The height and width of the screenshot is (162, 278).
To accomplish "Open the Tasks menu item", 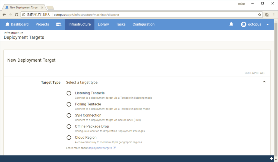I will pos(121,24).
